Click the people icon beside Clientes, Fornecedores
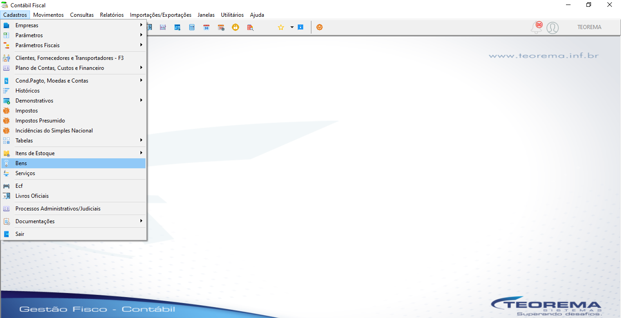This screenshot has width=621, height=318. point(6,58)
